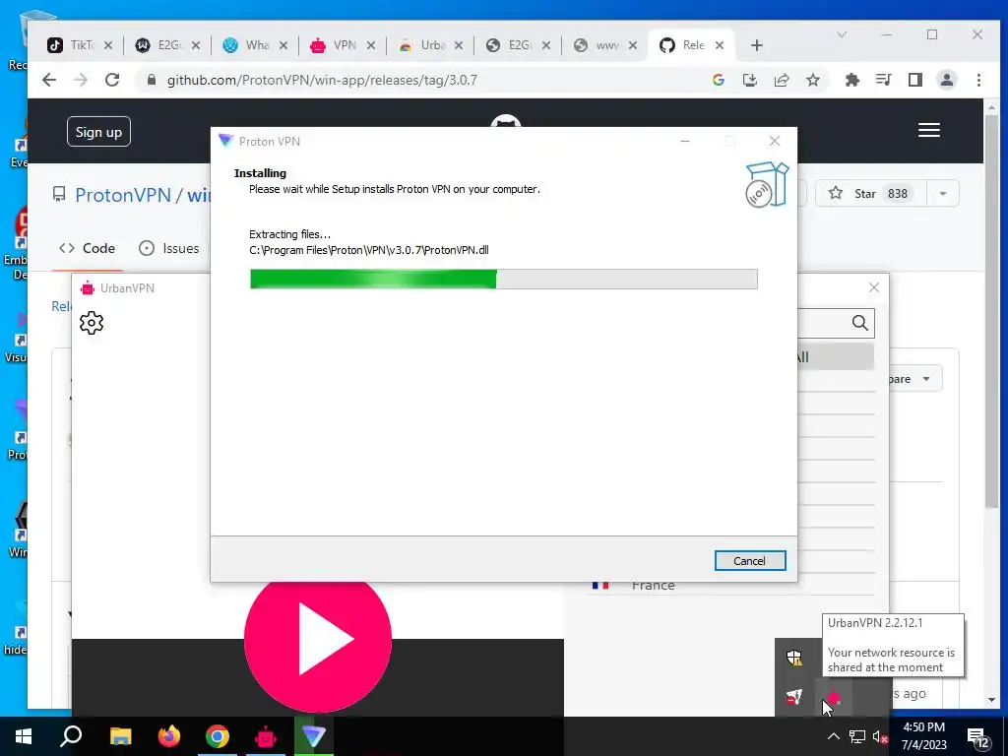Expand the Star dropdown arrow
This screenshot has height=756, width=1008.
(x=943, y=194)
